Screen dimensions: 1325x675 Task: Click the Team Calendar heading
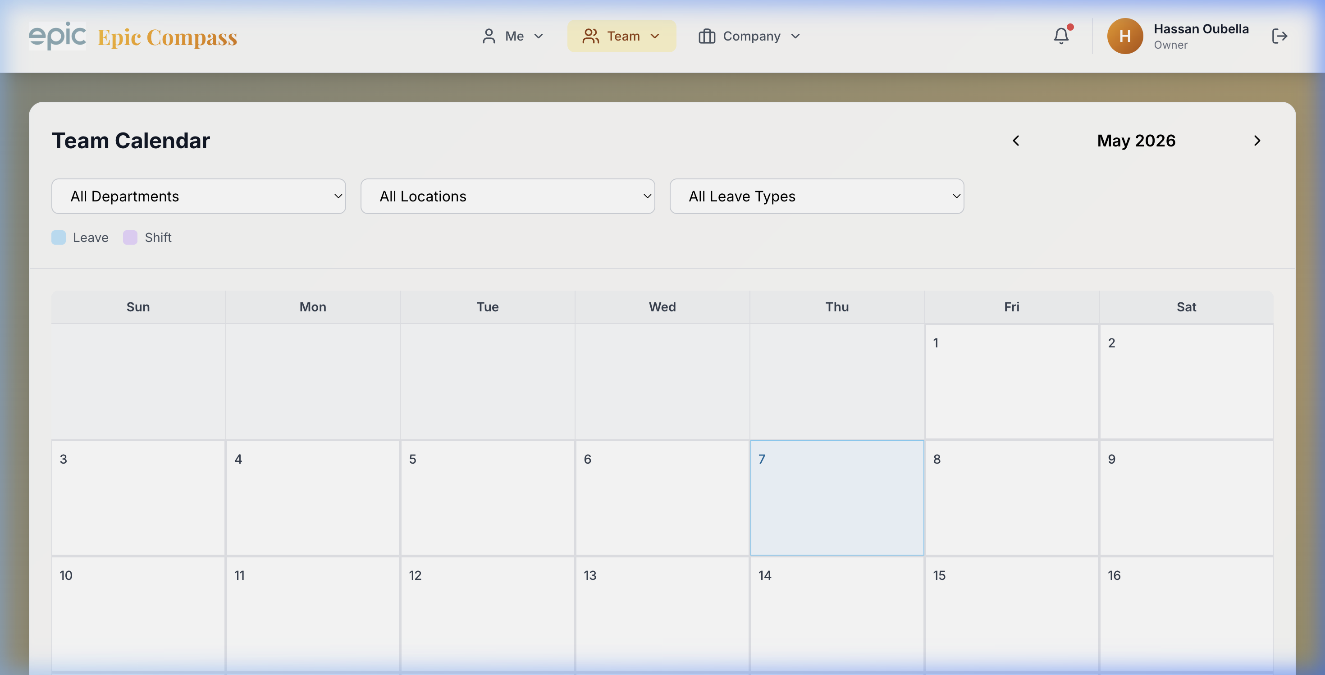click(131, 141)
